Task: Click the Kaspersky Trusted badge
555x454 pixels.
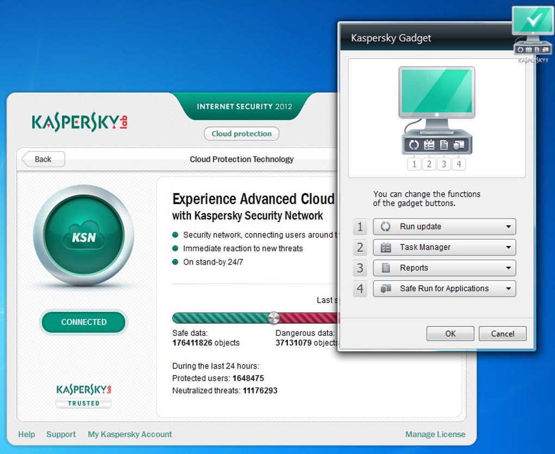Action: [x=84, y=396]
